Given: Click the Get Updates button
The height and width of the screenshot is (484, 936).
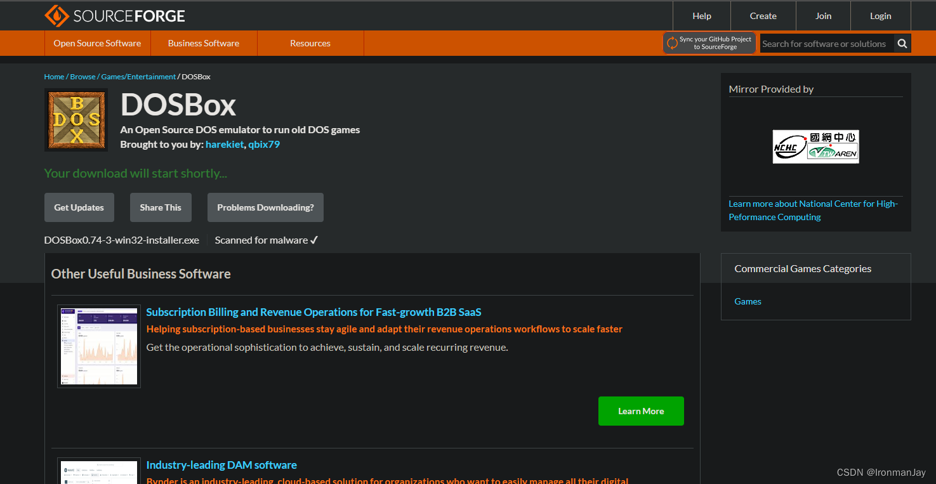Looking at the screenshot, I should pos(79,207).
